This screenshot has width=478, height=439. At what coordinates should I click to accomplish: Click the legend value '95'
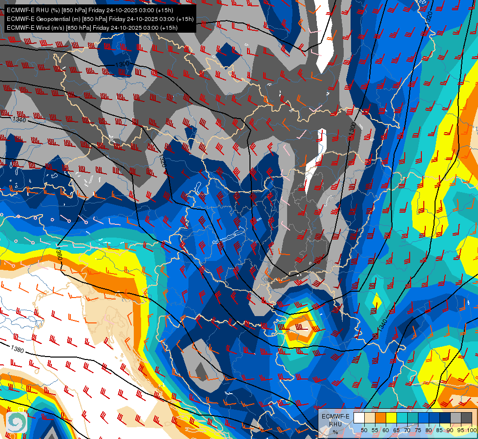point(460,430)
